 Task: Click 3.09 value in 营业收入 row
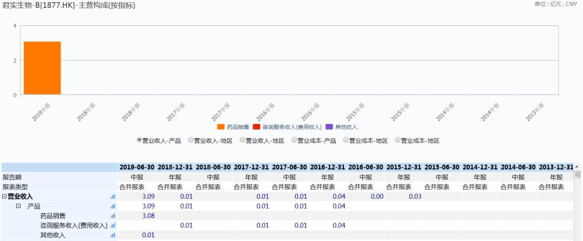[x=148, y=196]
